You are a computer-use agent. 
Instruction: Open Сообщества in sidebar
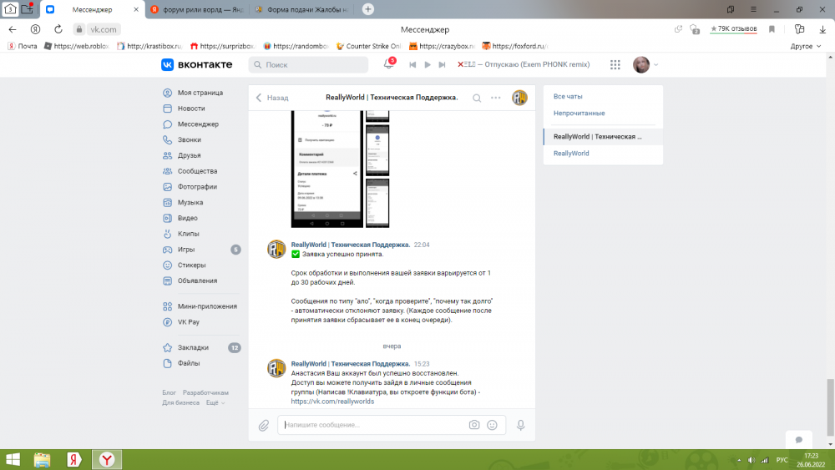[197, 171]
